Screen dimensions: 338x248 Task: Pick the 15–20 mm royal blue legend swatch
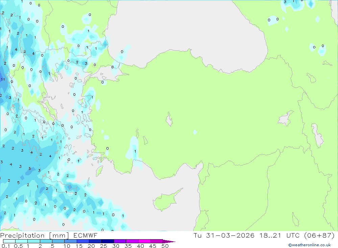(83, 241)
